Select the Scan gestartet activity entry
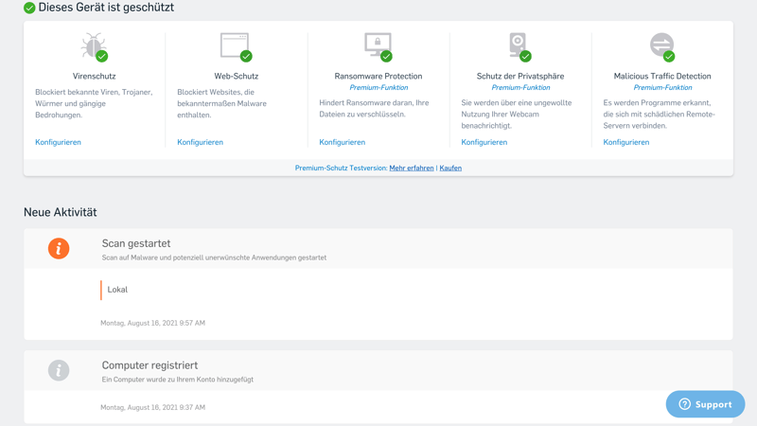The width and height of the screenshot is (757, 426). pyautogui.click(x=136, y=243)
